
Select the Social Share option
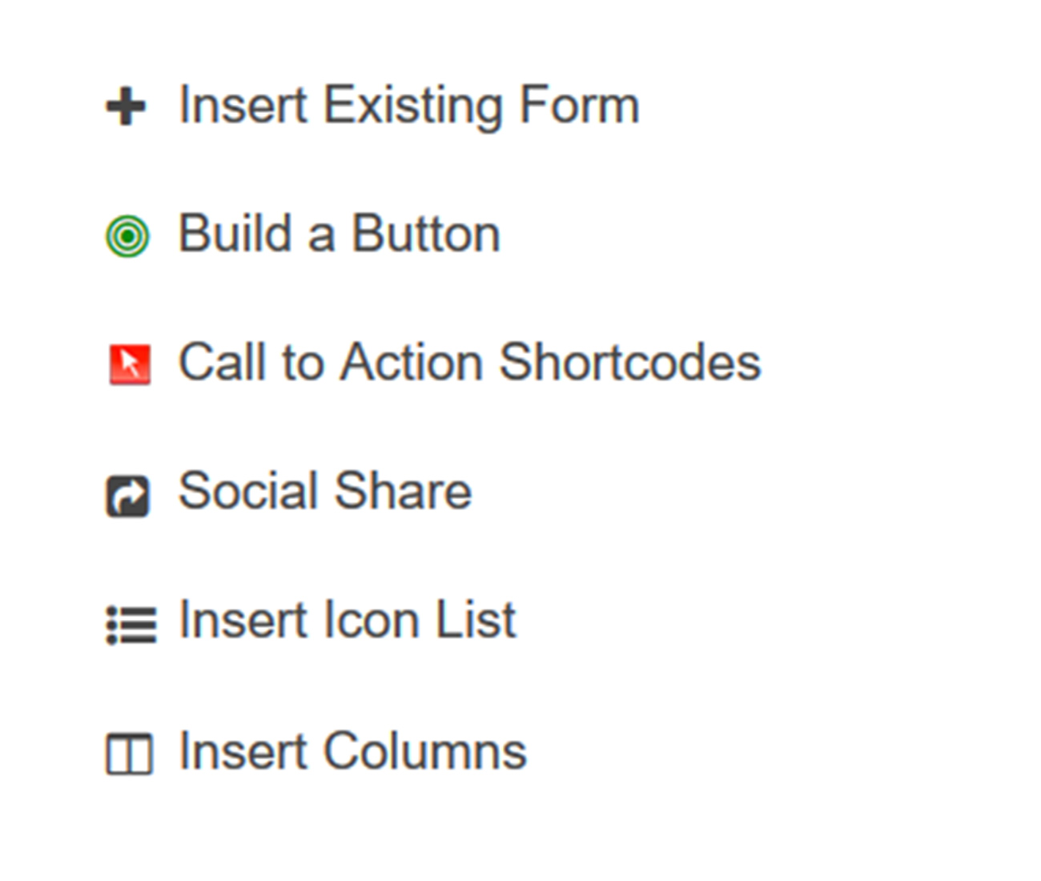pyautogui.click(x=289, y=492)
